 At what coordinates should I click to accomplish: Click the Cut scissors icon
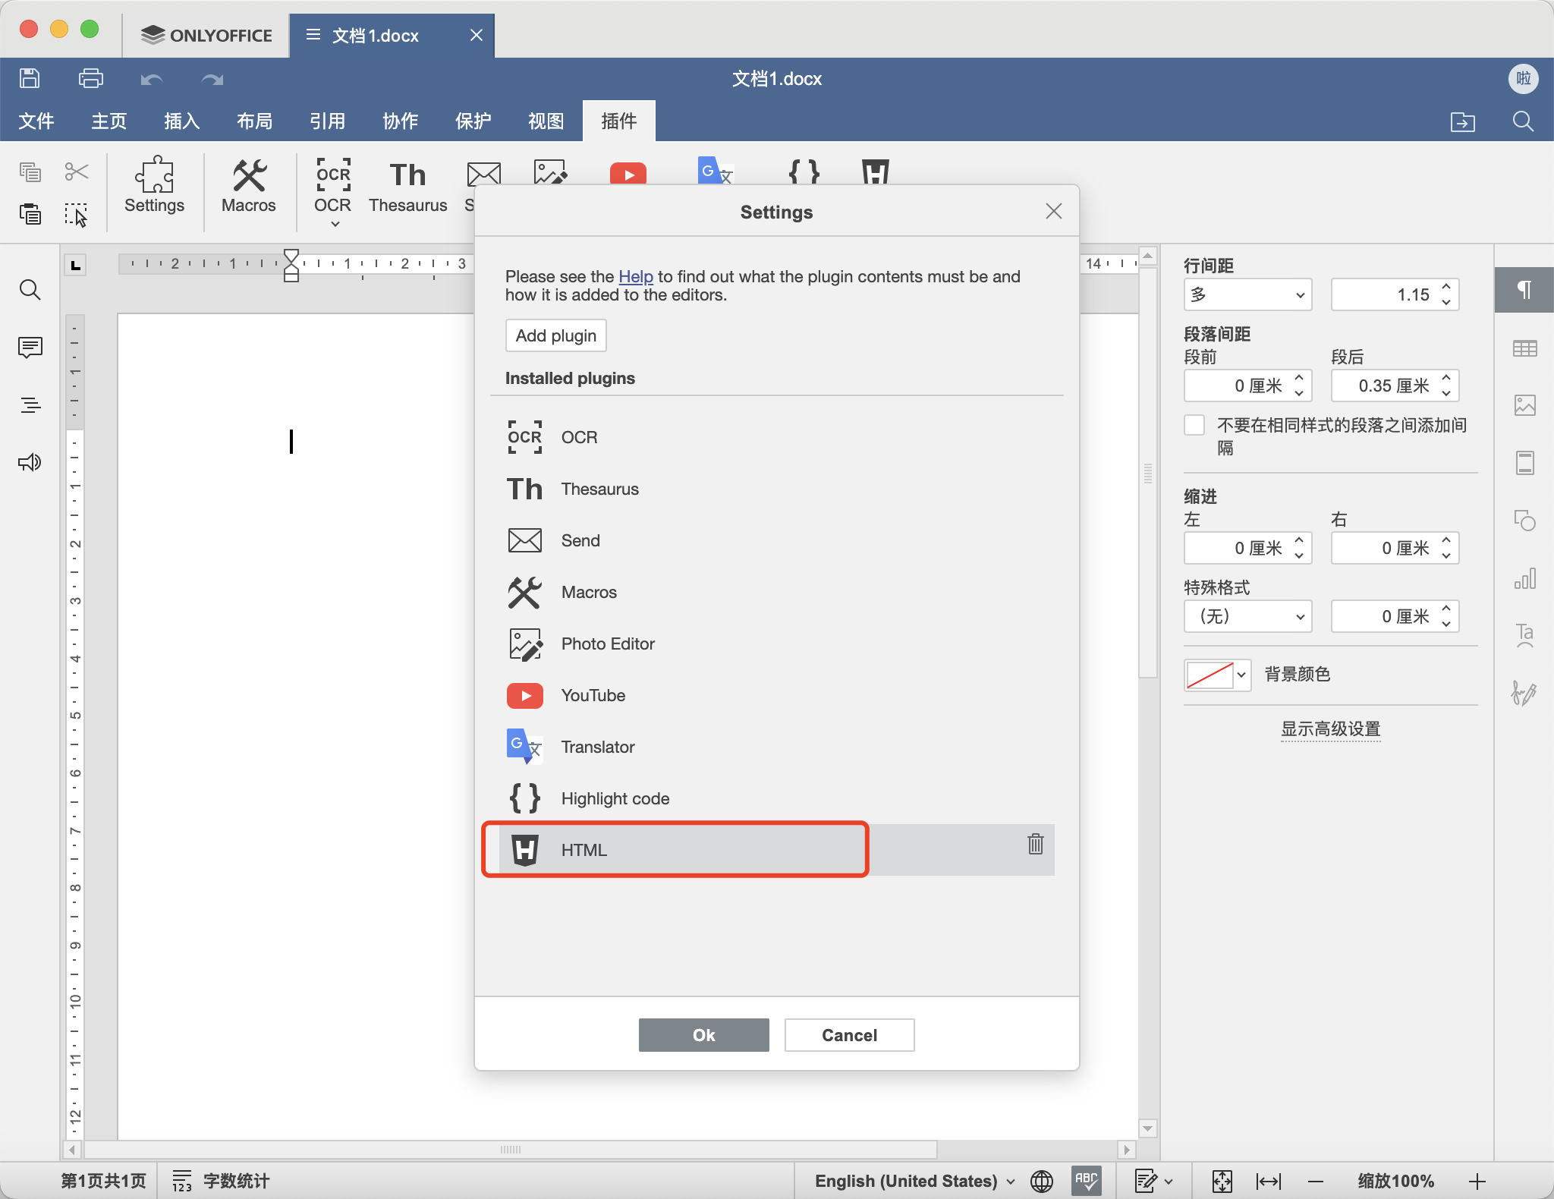pos(77,172)
